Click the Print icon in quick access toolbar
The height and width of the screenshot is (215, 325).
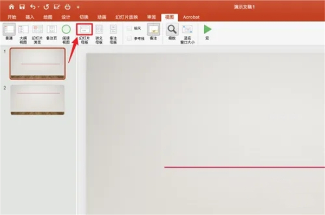click(x=68, y=7)
